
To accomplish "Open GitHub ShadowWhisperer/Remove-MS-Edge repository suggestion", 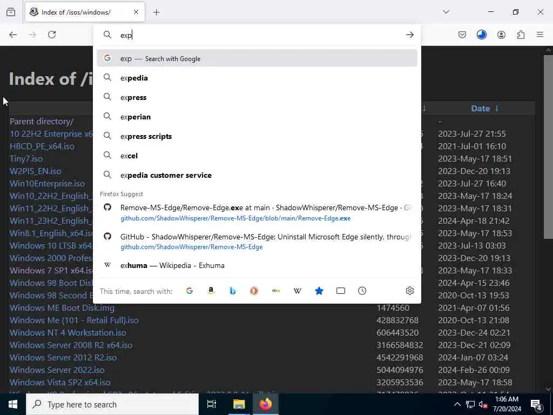I will [x=257, y=242].
